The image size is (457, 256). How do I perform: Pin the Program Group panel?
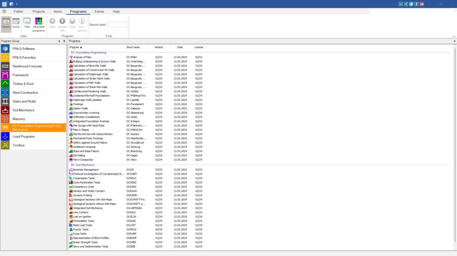[x=64, y=41]
